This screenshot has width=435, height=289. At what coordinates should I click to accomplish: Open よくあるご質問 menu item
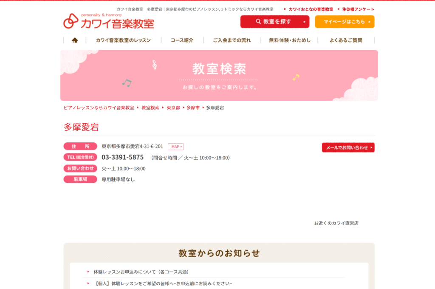[346, 40]
